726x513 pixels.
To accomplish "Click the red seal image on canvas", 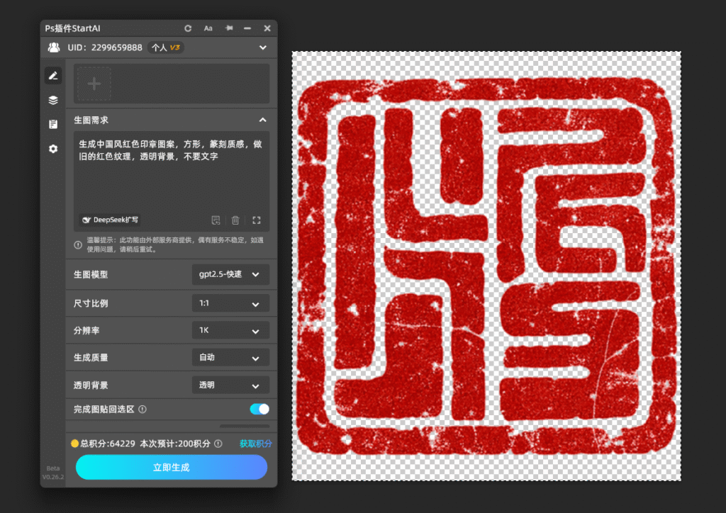I will click(x=486, y=266).
